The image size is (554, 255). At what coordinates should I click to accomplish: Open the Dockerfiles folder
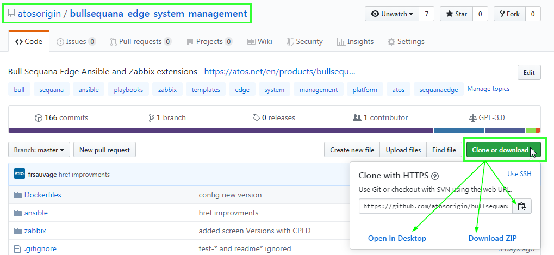[43, 195]
